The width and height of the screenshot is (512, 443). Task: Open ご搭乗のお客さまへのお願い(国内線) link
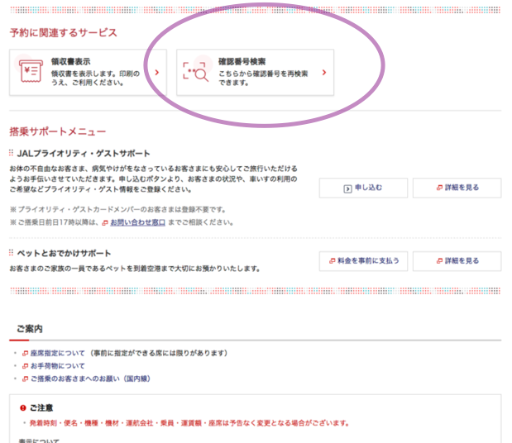[90, 379]
